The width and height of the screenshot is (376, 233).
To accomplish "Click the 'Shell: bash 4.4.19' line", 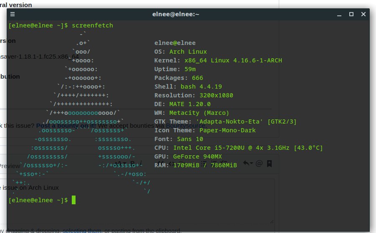I will click(x=188, y=87).
